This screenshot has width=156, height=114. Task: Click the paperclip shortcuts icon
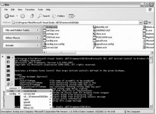pyautogui.click(x=9, y=84)
